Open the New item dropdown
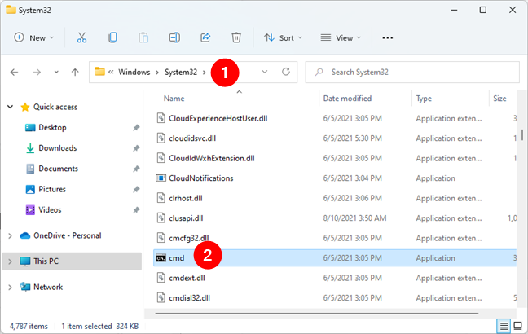The height and width of the screenshot is (334, 528). point(33,37)
